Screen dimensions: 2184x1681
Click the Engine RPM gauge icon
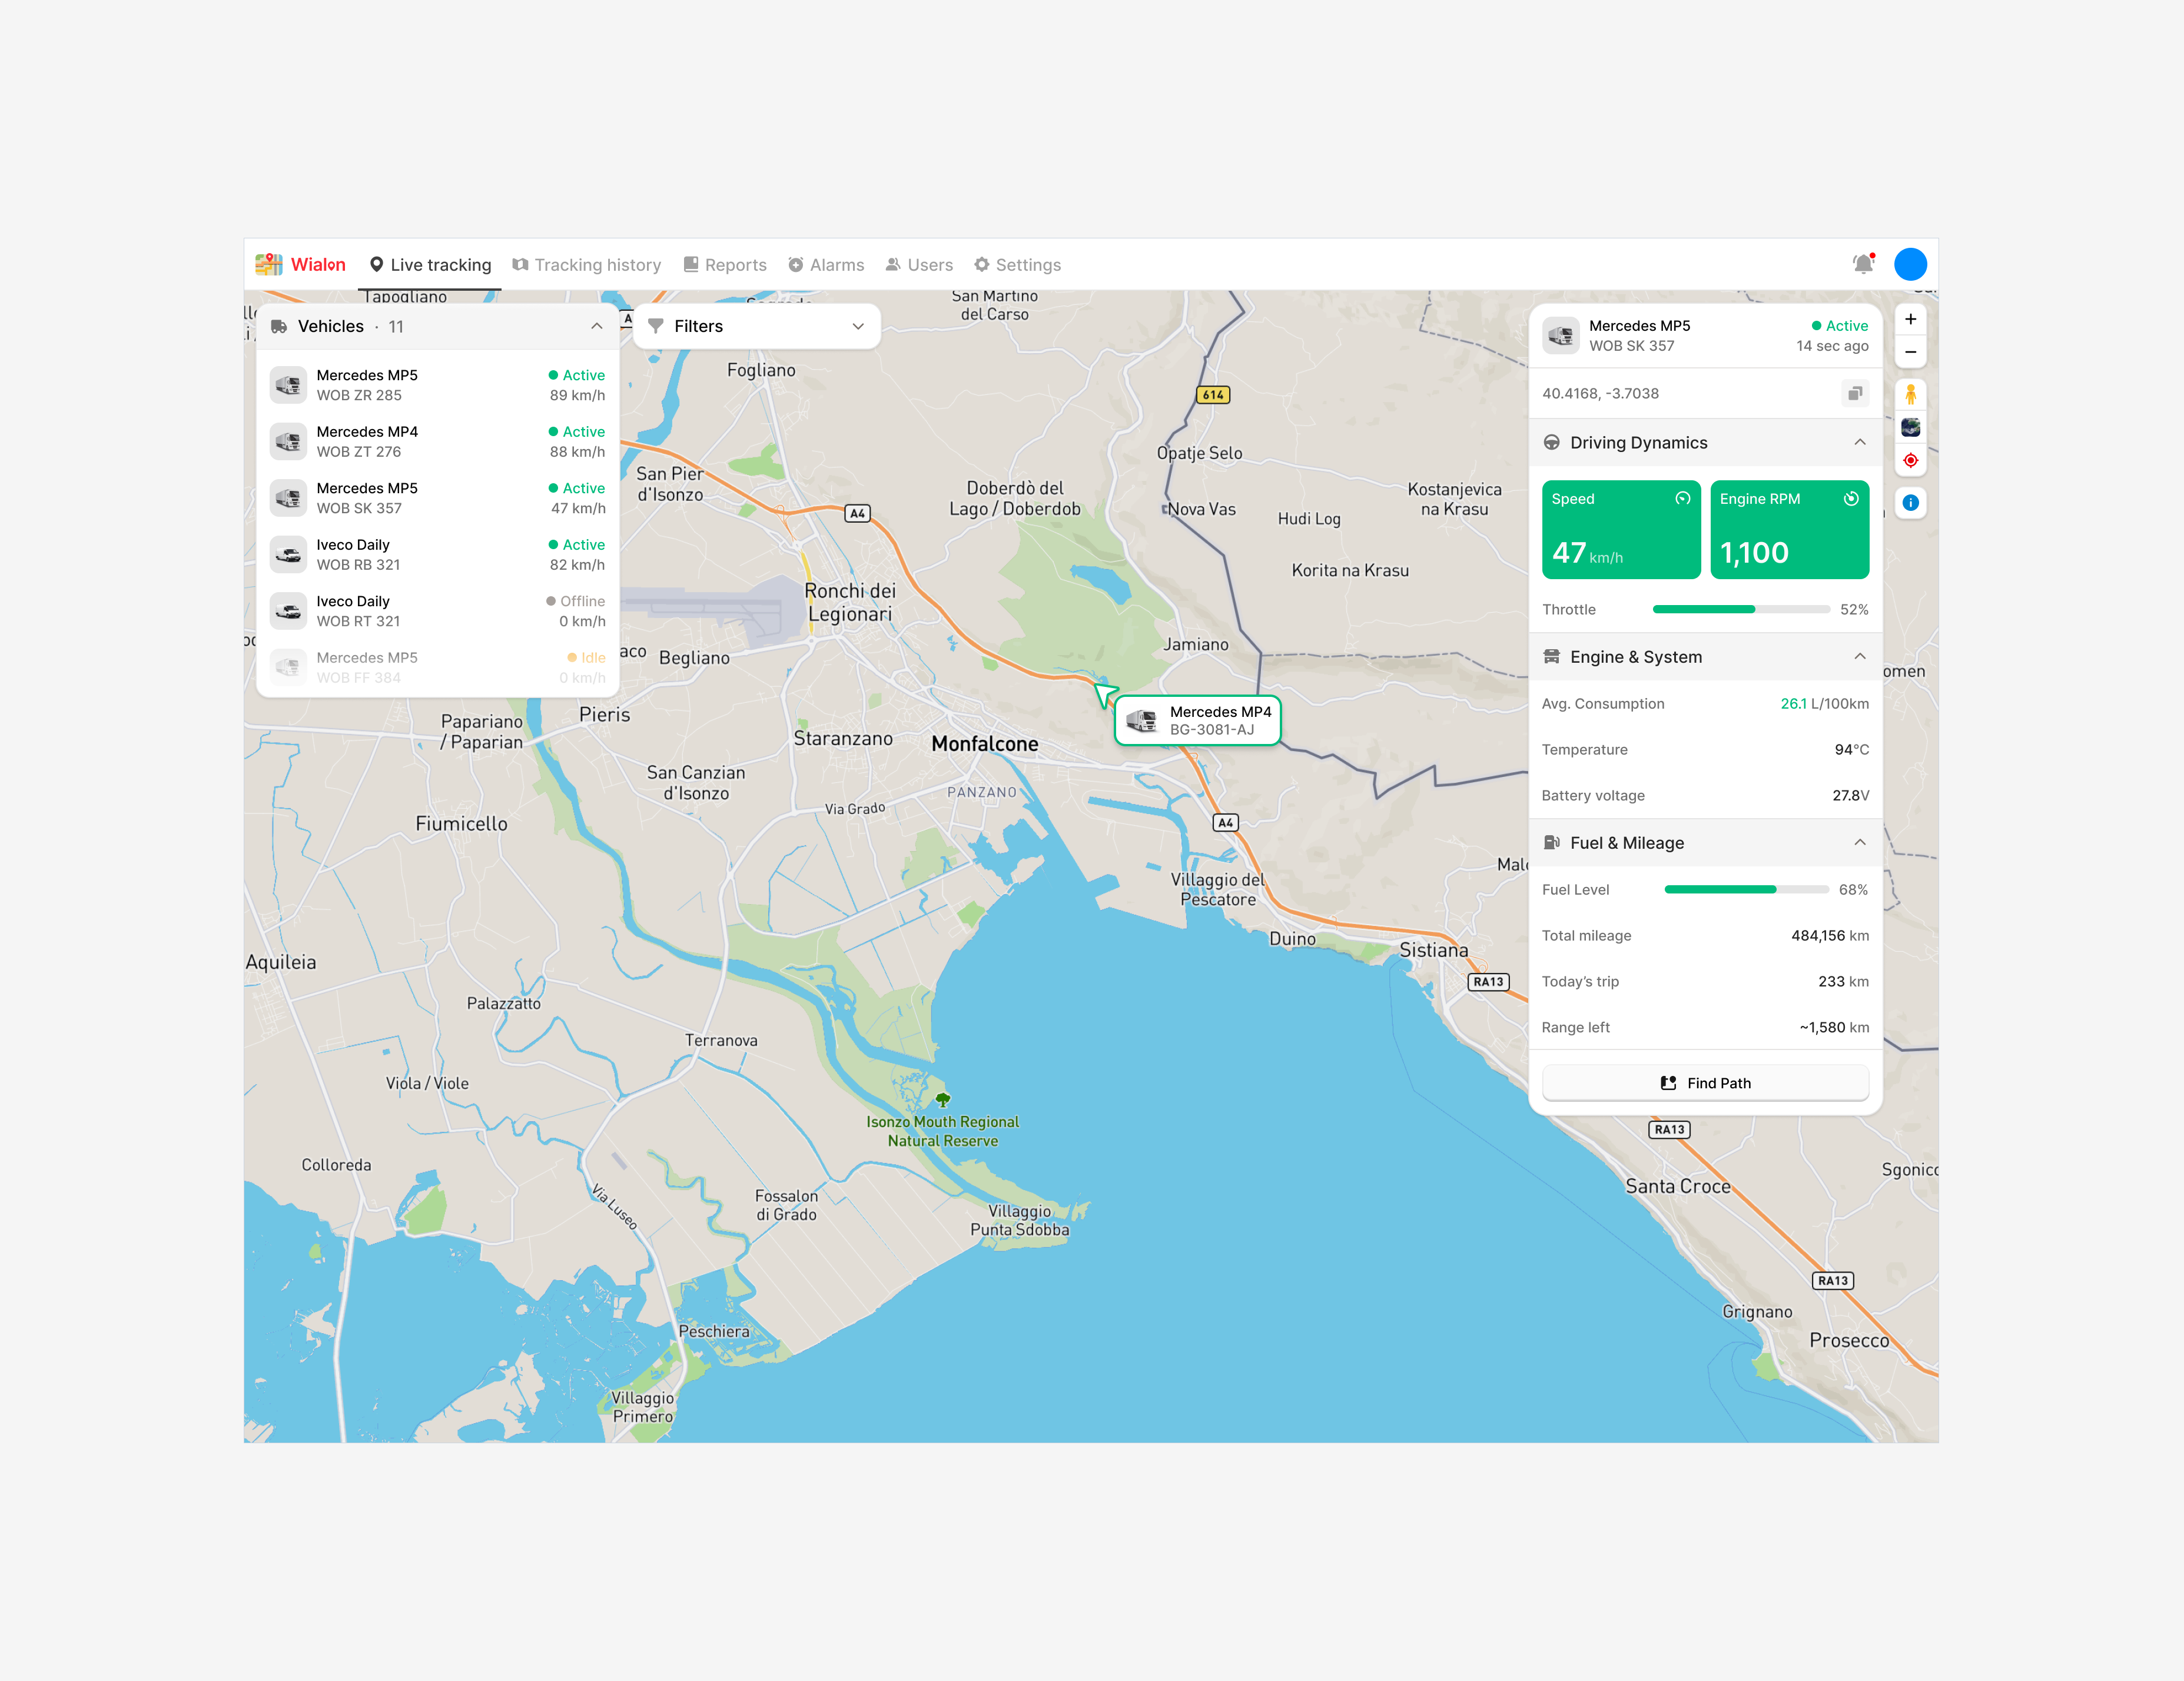tap(1851, 498)
